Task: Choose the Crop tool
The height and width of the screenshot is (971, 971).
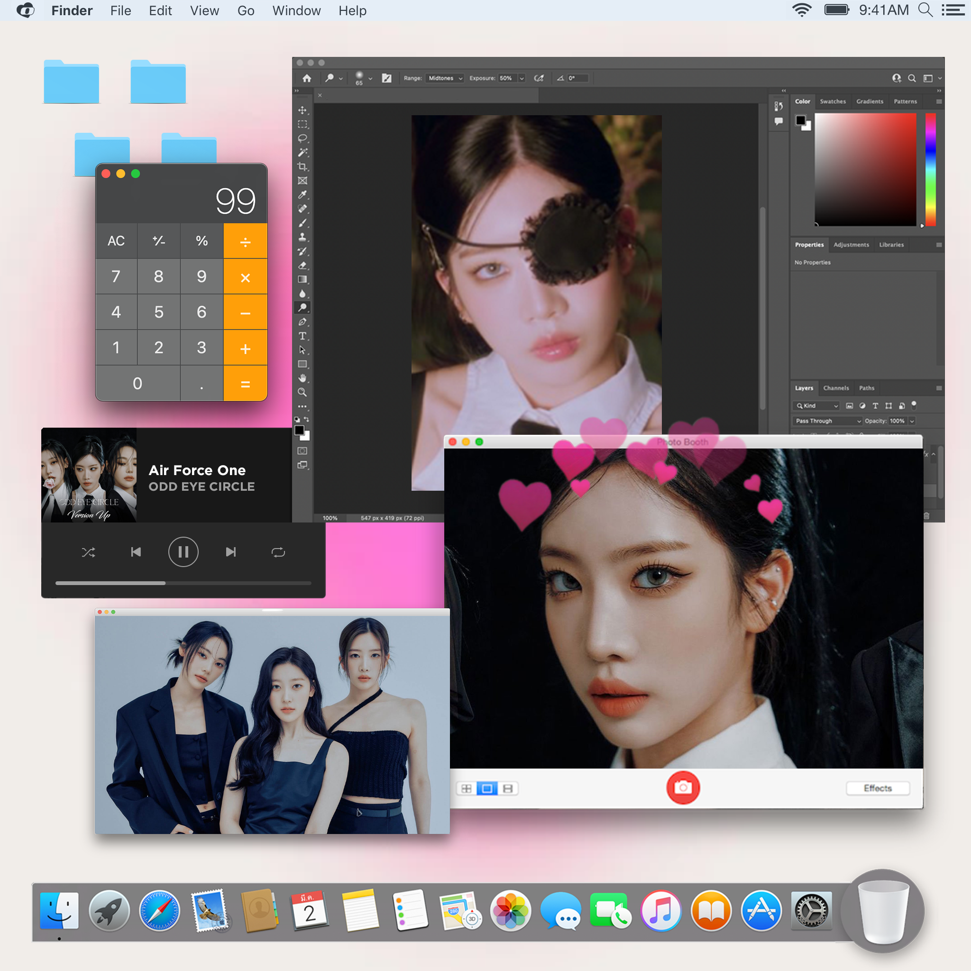Action: click(302, 166)
